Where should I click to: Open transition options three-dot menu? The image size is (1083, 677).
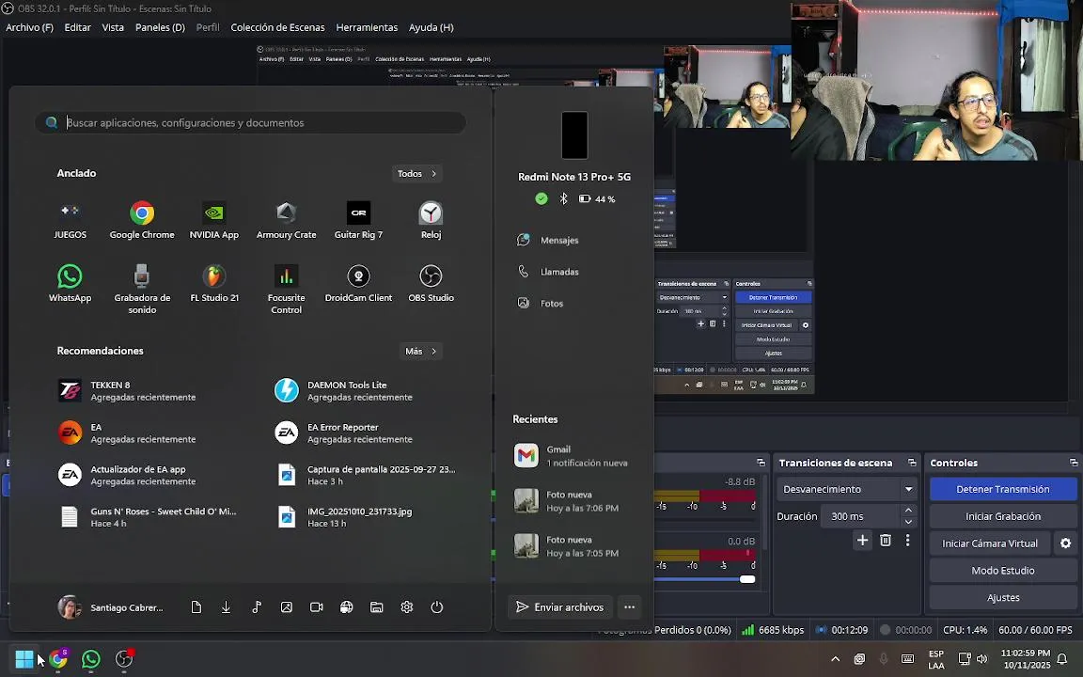pyautogui.click(x=907, y=541)
